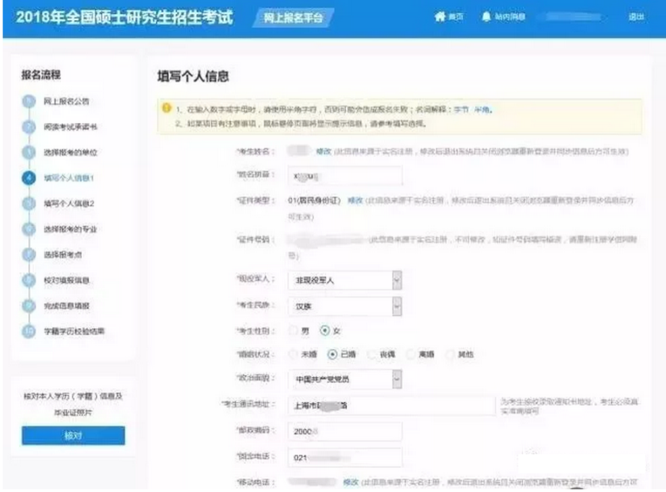Open the 考生民族 dropdown showing 汉族
Image resolution: width=666 pixels, height=492 pixels.
tap(396, 305)
